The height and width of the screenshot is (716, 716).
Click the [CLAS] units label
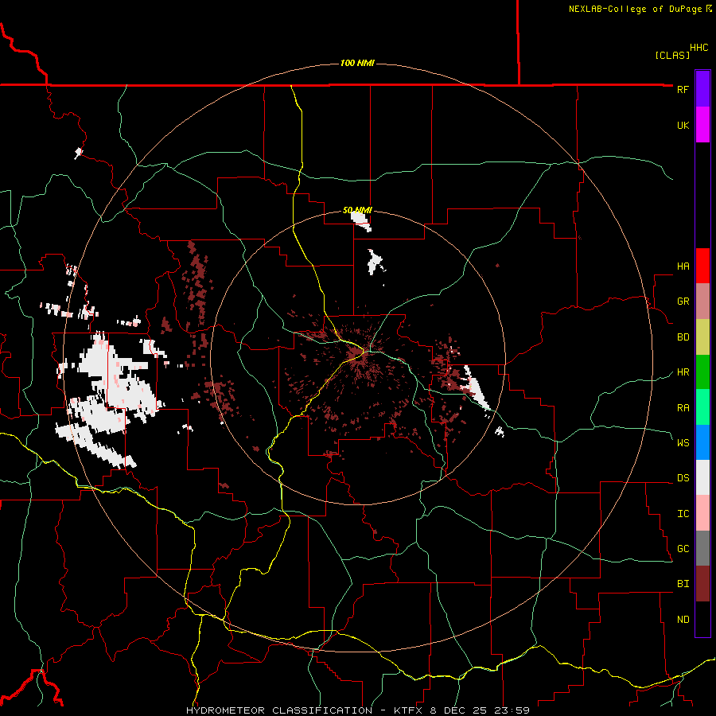pyautogui.click(x=672, y=55)
